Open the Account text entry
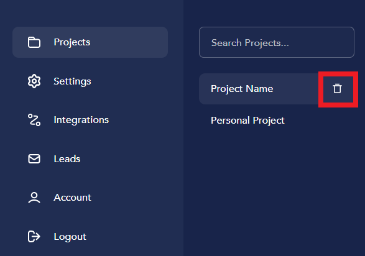This screenshot has height=256, width=365. (x=72, y=198)
